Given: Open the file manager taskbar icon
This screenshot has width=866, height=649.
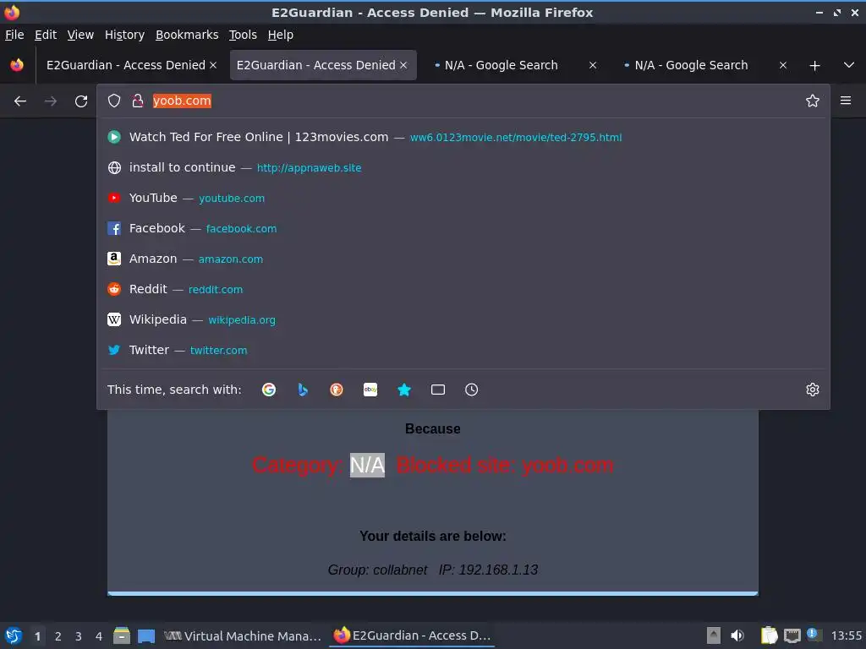Looking at the screenshot, I should tap(122, 635).
